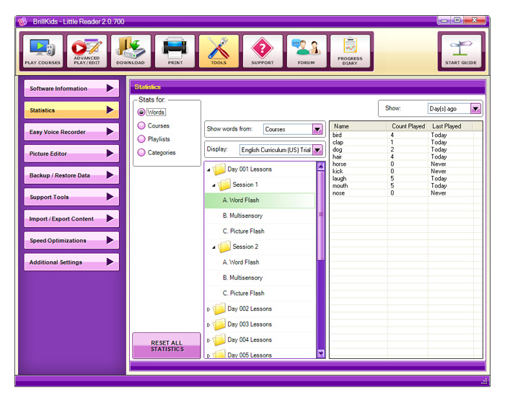Open the Forum toolbar icon
505x403 pixels.
pyautogui.click(x=307, y=51)
